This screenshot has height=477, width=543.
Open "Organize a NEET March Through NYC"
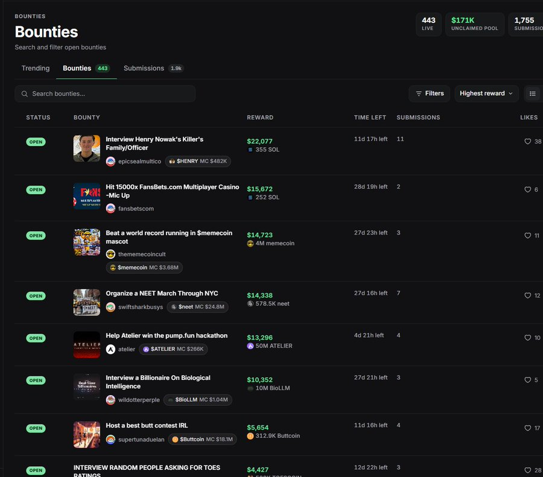point(162,293)
